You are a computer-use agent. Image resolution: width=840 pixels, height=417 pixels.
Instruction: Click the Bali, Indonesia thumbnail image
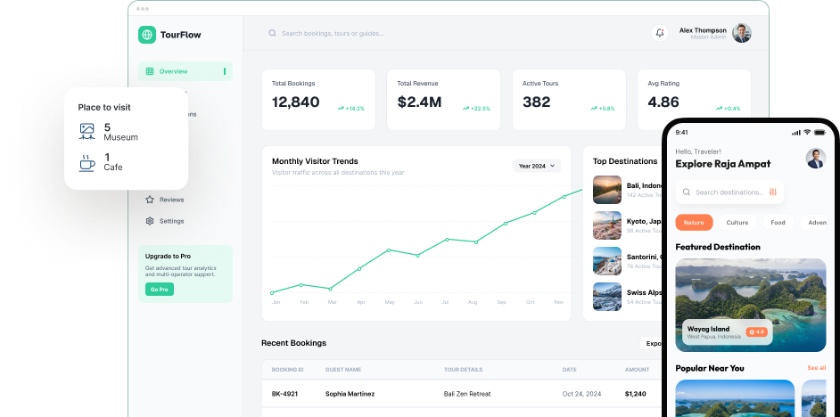pyautogui.click(x=607, y=190)
